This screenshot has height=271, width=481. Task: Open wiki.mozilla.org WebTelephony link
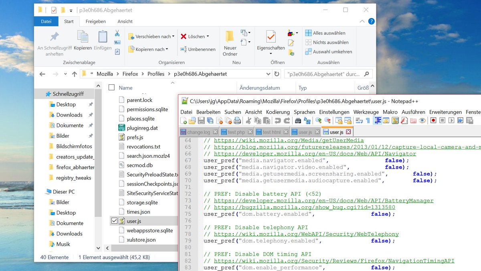click(x=306, y=234)
